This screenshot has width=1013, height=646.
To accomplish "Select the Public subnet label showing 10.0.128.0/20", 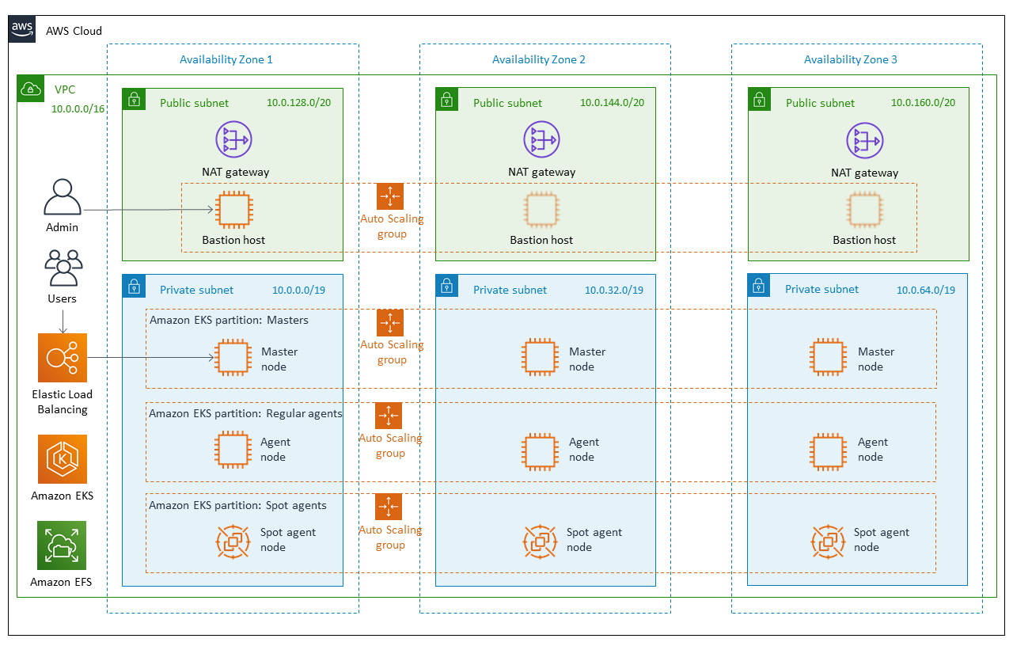I will [x=194, y=103].
